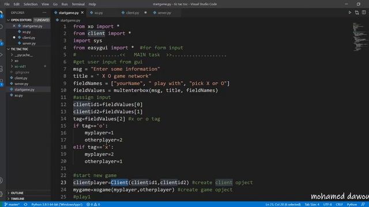Open the Edit menu
369x207 pixels.
17,4
